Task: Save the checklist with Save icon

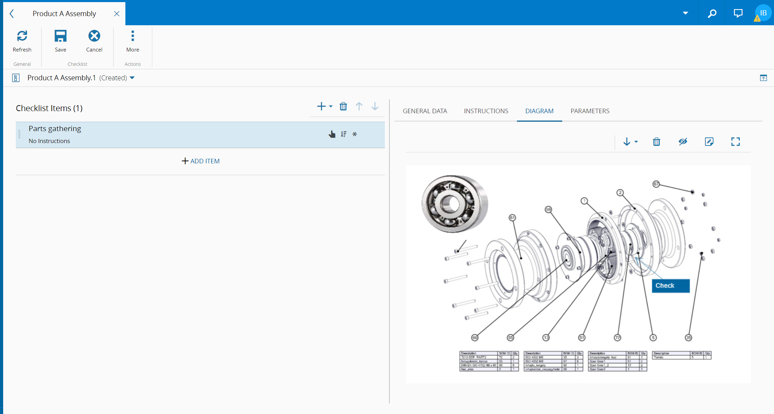Action: tap(60, 36)
